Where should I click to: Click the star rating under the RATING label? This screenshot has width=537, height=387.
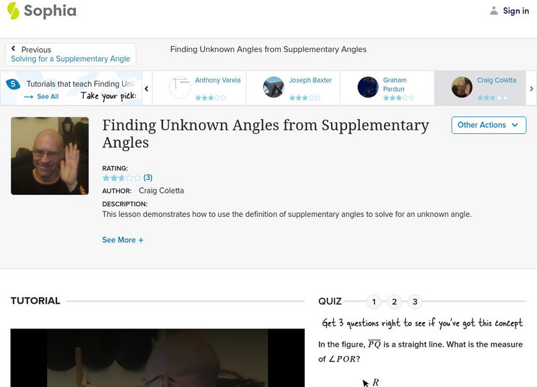(x=121, y=178)
